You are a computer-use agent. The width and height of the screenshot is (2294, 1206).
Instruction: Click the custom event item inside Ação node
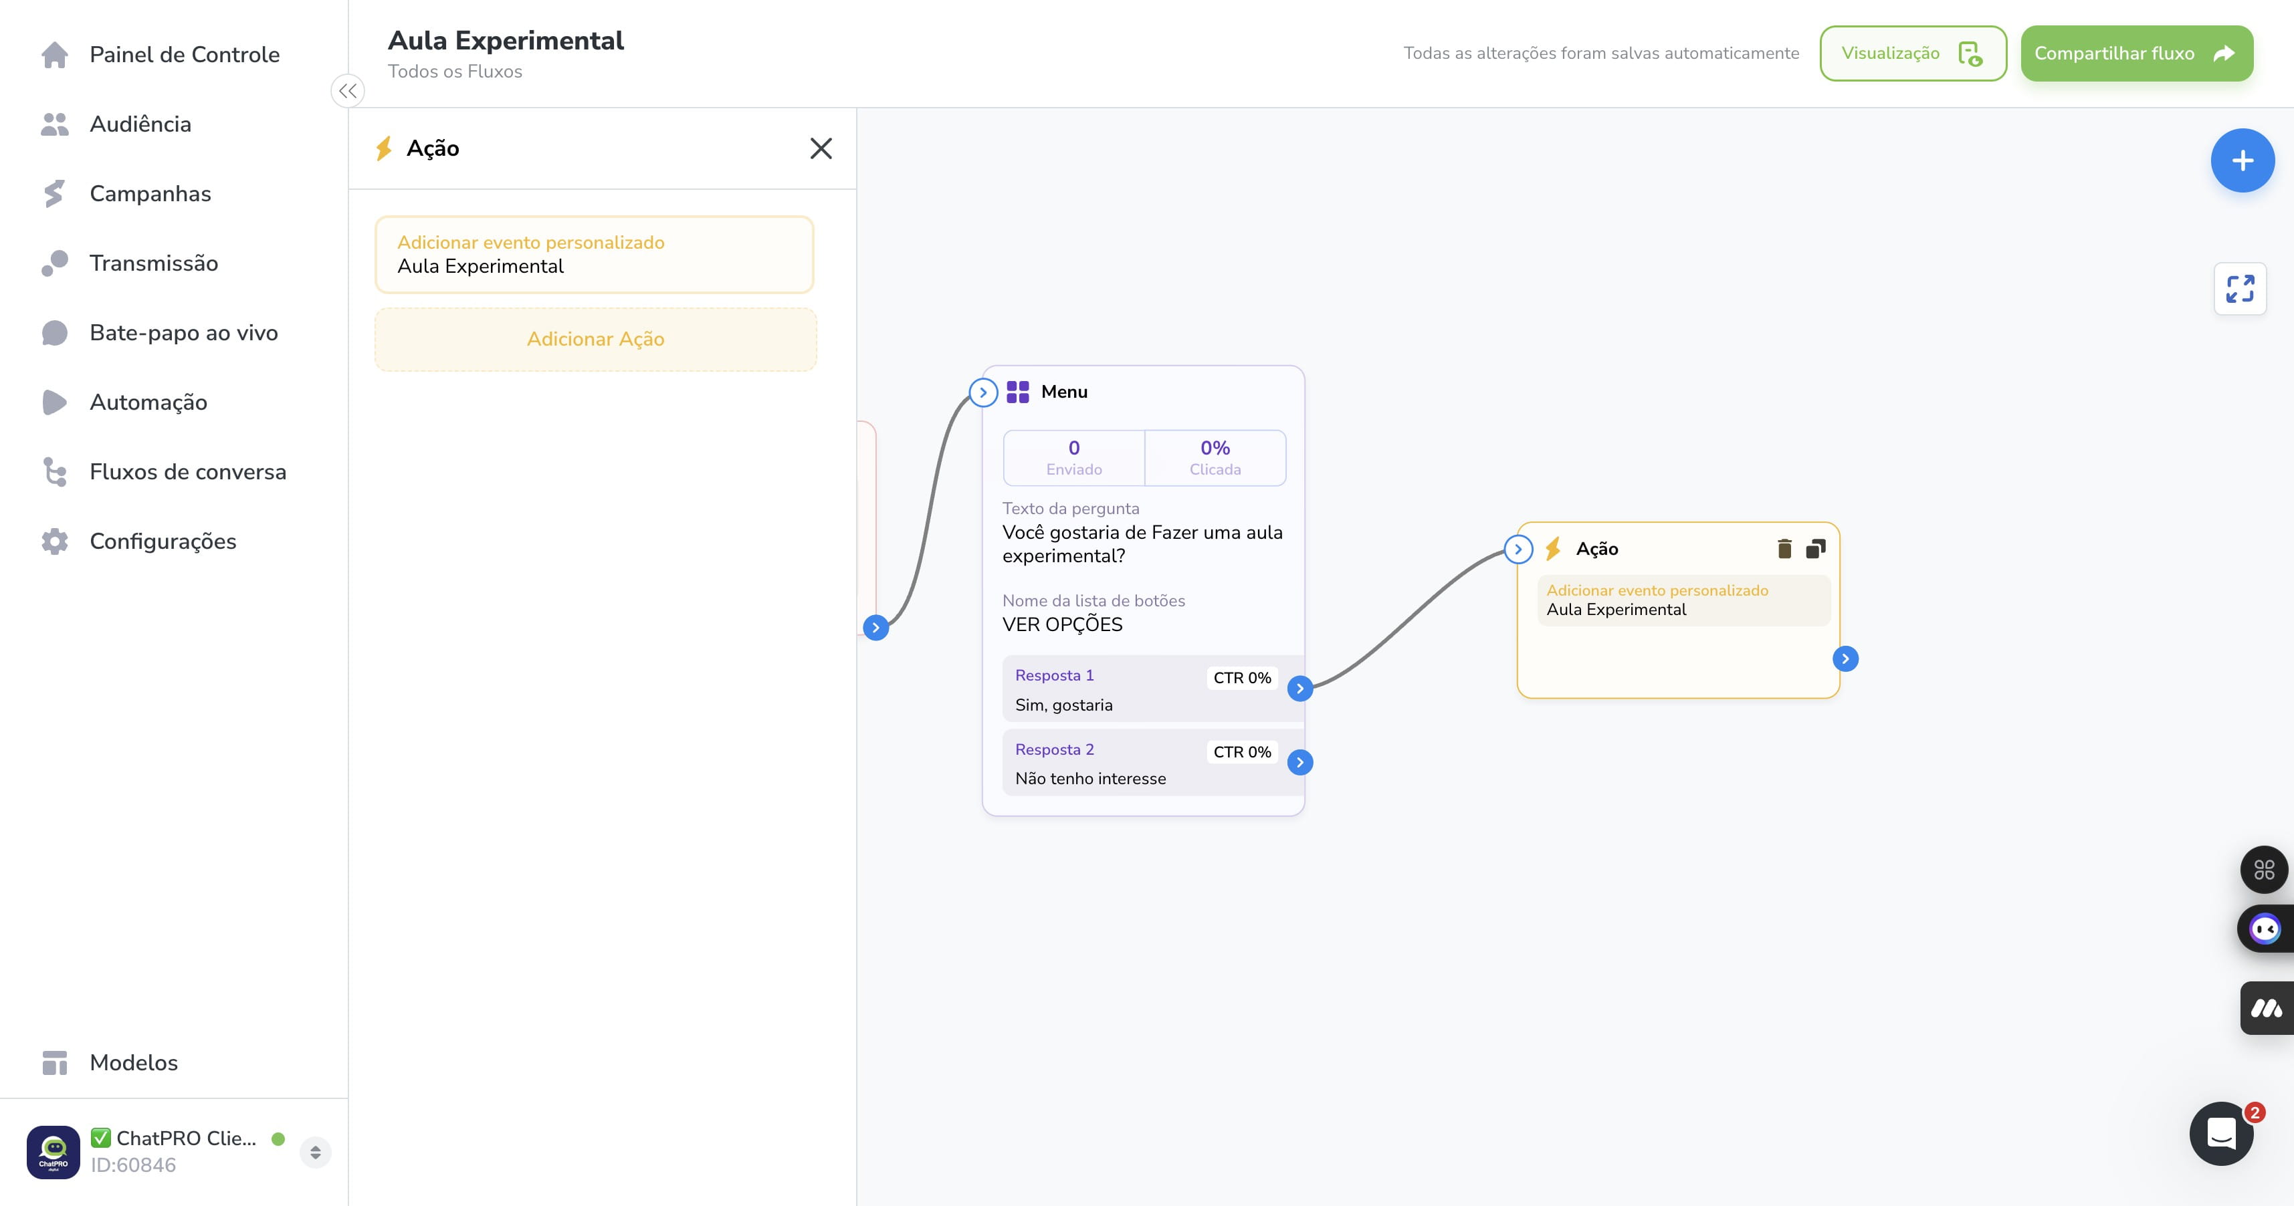coord(1683,601)
